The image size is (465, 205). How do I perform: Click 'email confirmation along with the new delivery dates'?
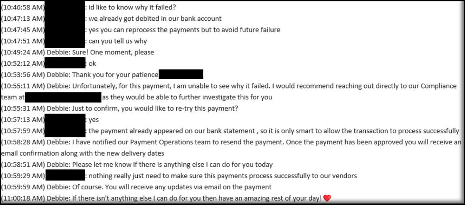[83, 153]
